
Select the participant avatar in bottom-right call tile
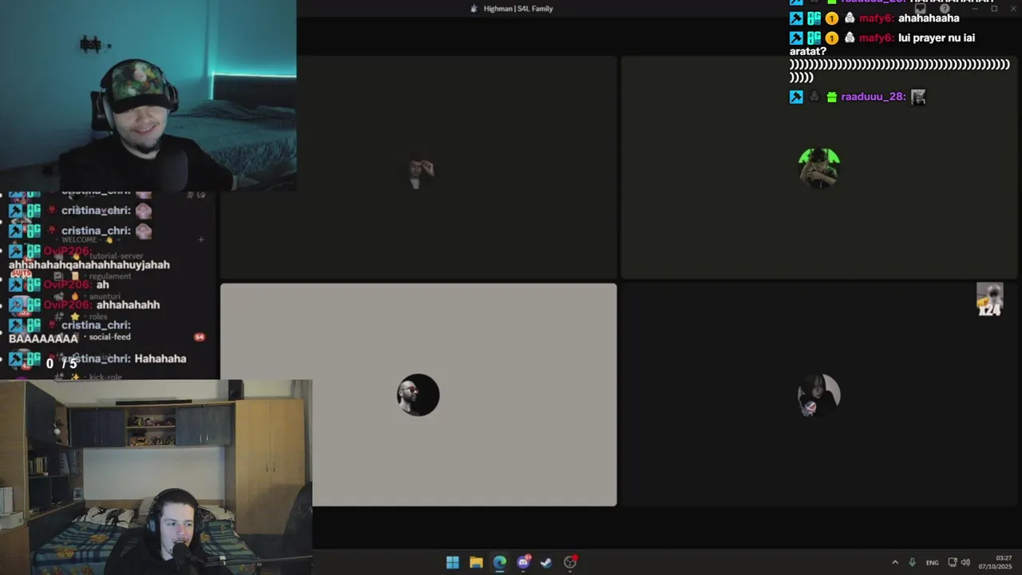[819, 395]
